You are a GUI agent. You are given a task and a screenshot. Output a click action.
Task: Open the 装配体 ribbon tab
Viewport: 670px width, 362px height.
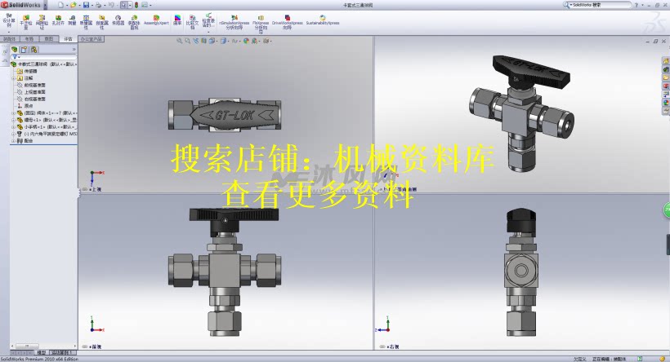coord(9,39)
